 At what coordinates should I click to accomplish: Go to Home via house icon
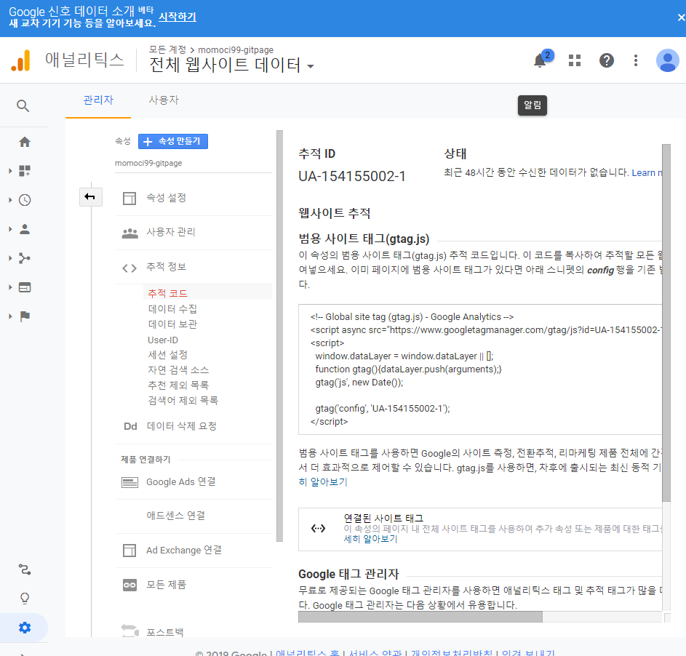coord(25,142)
